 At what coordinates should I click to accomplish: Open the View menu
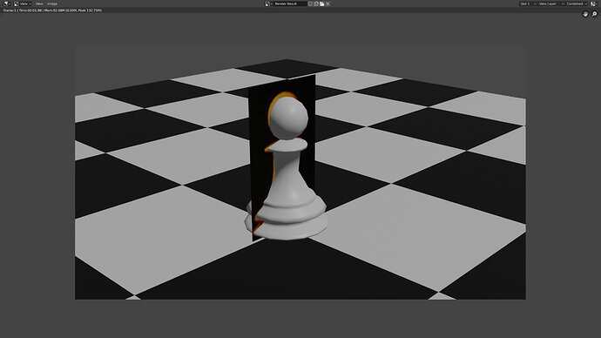39,3
